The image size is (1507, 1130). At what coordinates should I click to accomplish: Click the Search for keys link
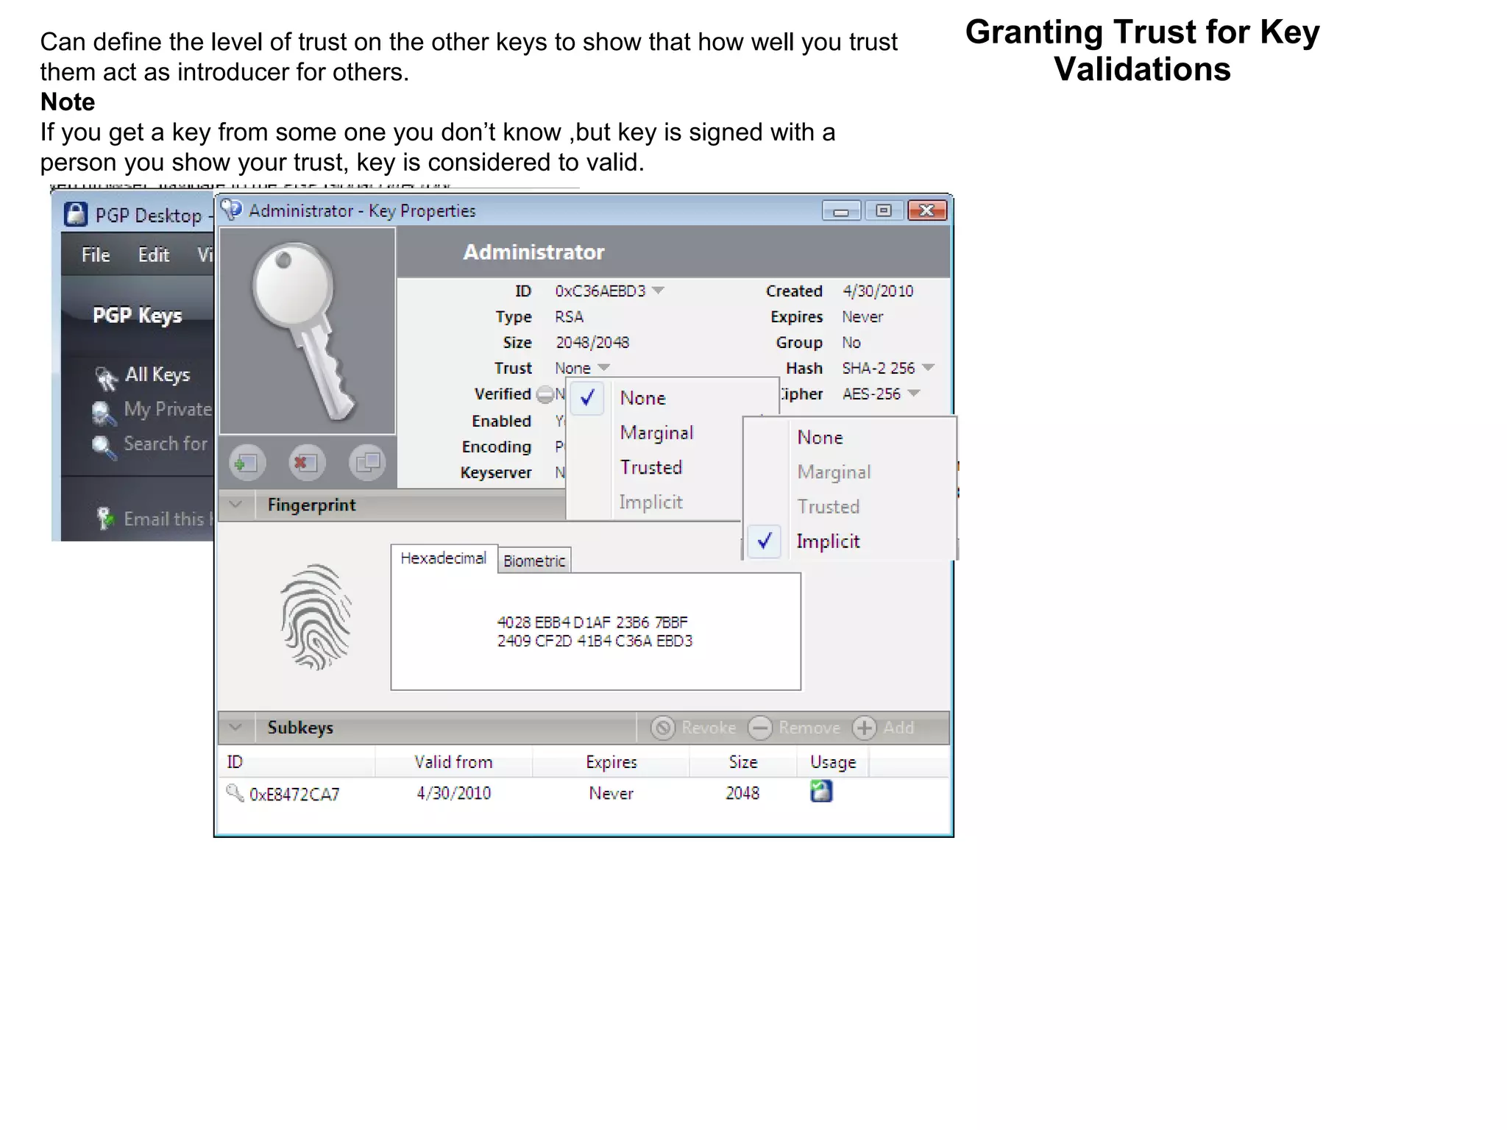point(166,444)
